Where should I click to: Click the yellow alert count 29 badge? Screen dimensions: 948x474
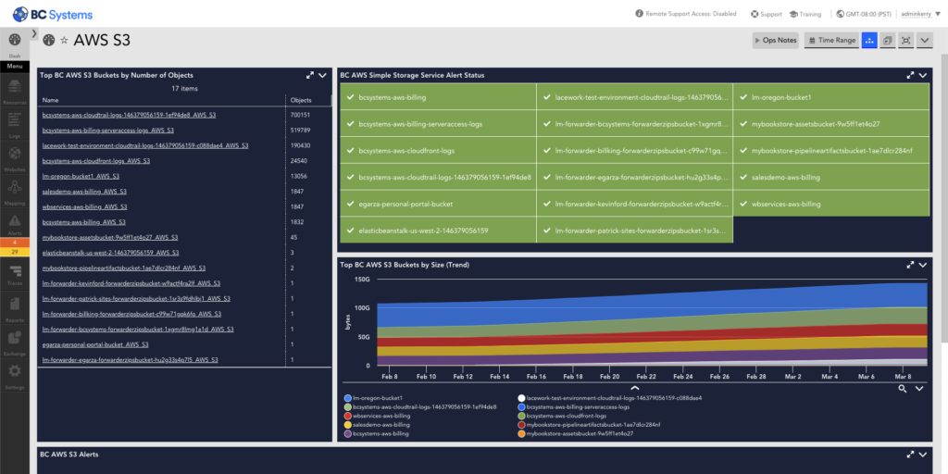coord(15,252)
